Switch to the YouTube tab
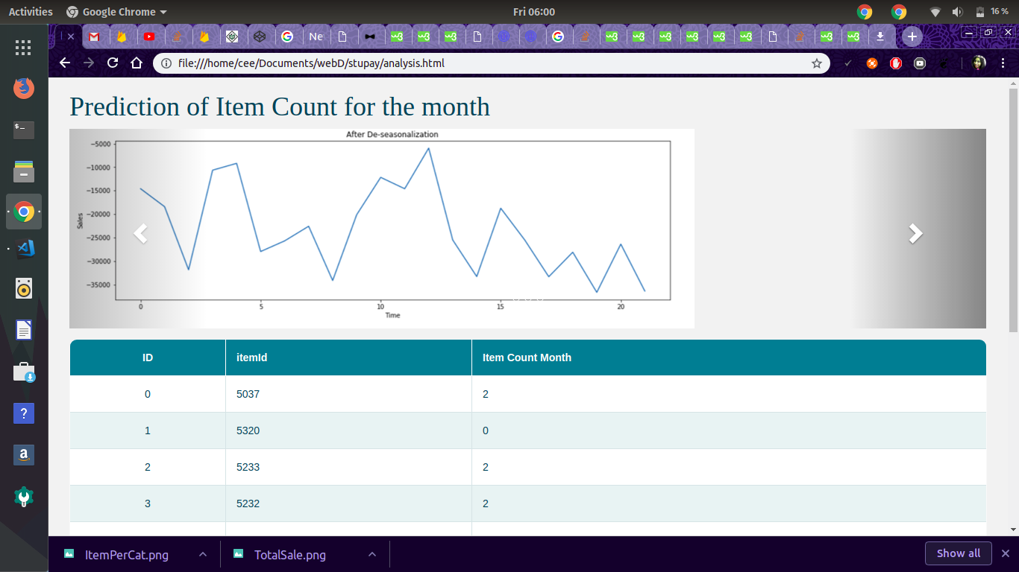 pyautogui.click(x=149, y=36)
